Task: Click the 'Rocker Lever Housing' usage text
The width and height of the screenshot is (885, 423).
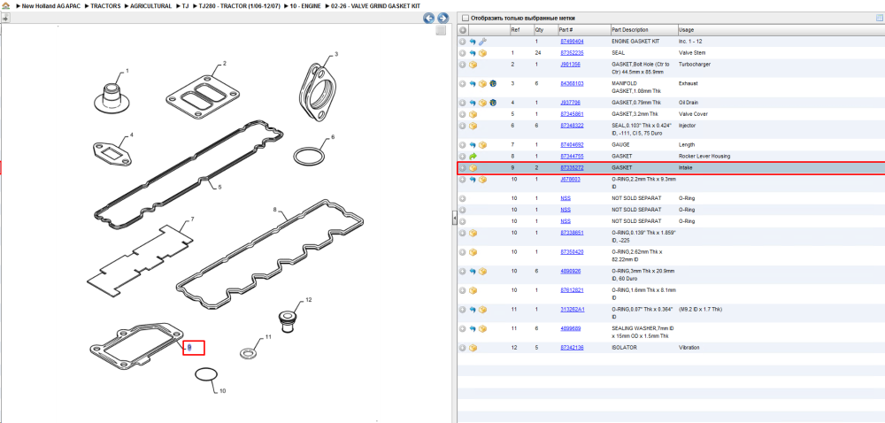Action: click(704, 157)
